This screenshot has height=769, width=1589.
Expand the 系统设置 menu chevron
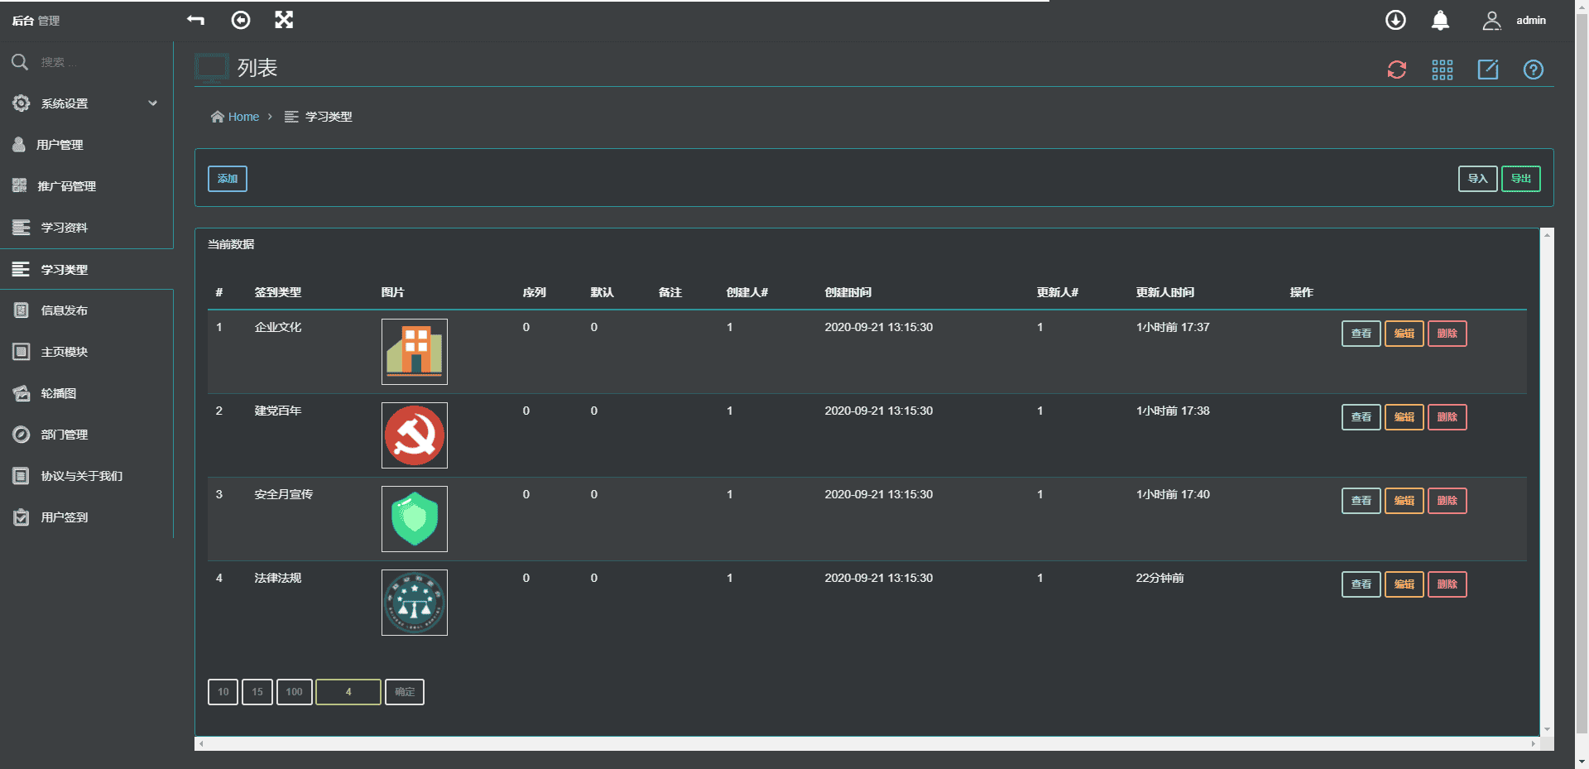(x=152, y=103)
